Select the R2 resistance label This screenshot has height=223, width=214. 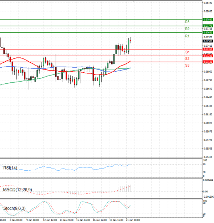[x=187, y=29]
